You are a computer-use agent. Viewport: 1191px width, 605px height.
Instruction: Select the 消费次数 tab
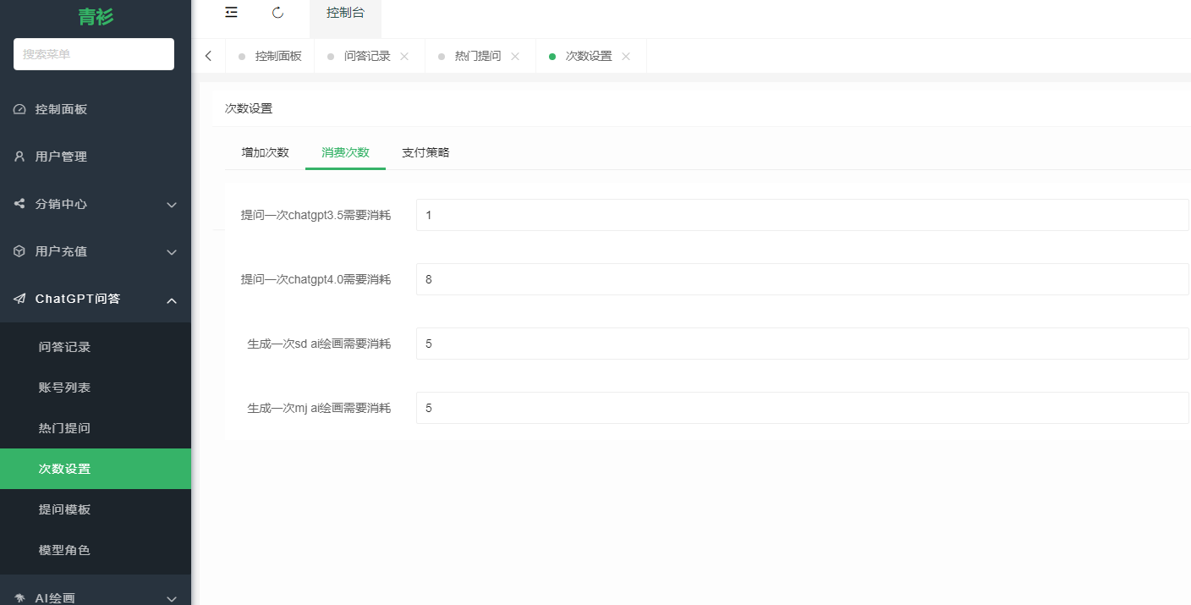tap(345, 152)
